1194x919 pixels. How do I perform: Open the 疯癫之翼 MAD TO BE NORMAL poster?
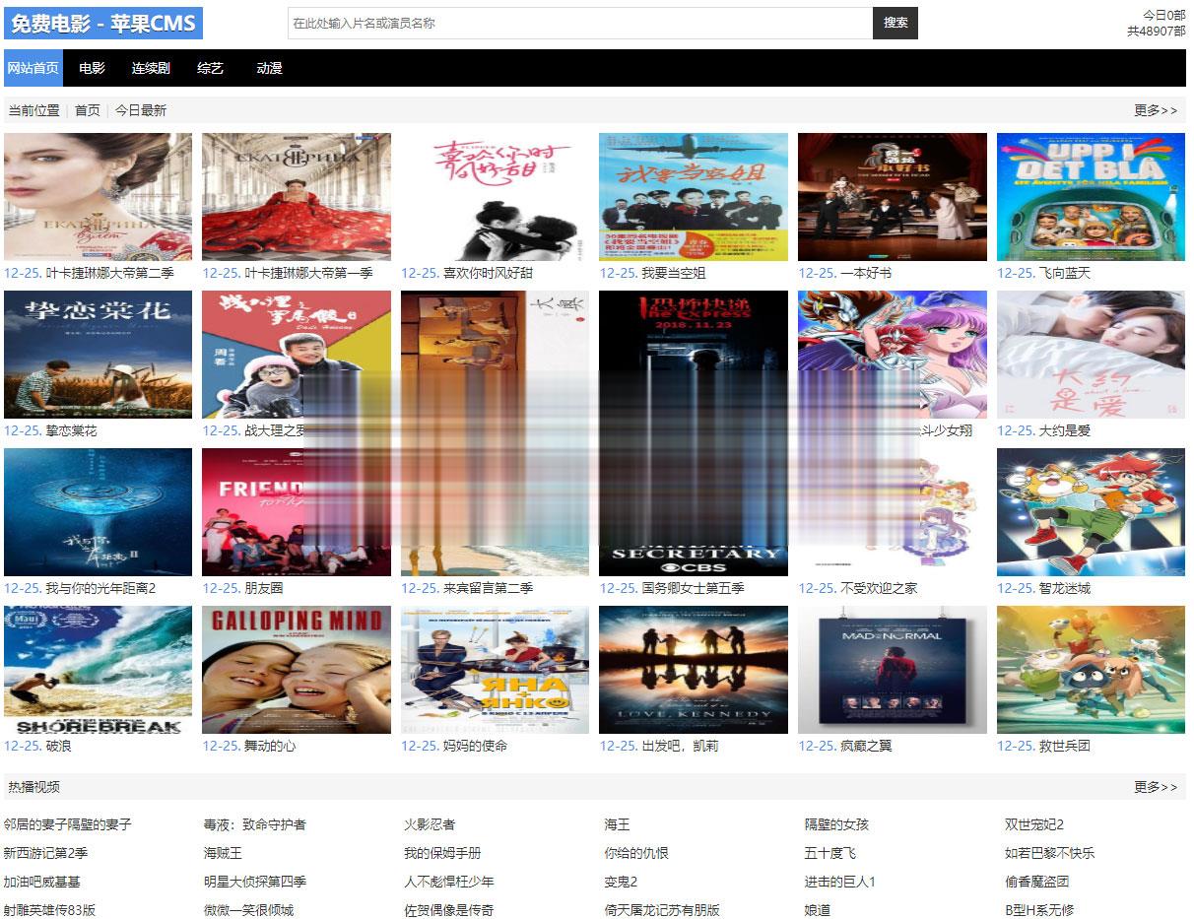tap(893, 670)
